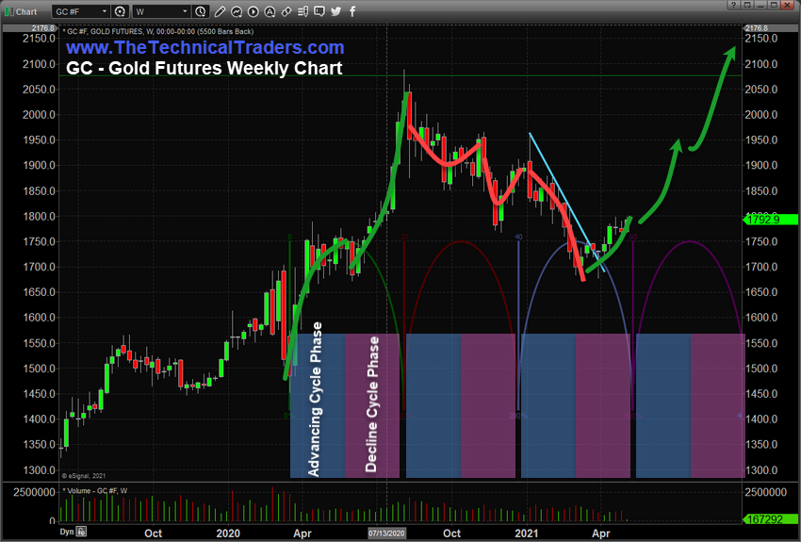Expand the GC #F symbol dropdown
The width and height of the screenshot is (801, 542).
tap(81, 11)
